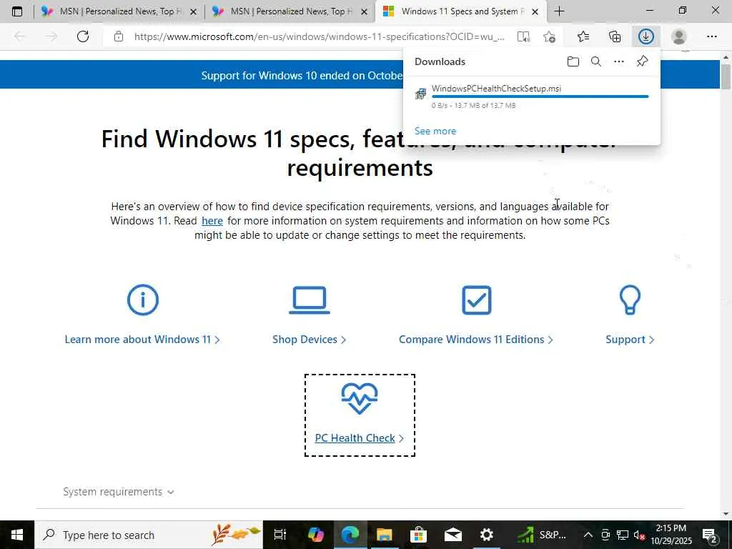Image resolution: width=732 pixels, height=549 pixels.
Task: Click See more in Downloads
Action: tap(435, 131)
